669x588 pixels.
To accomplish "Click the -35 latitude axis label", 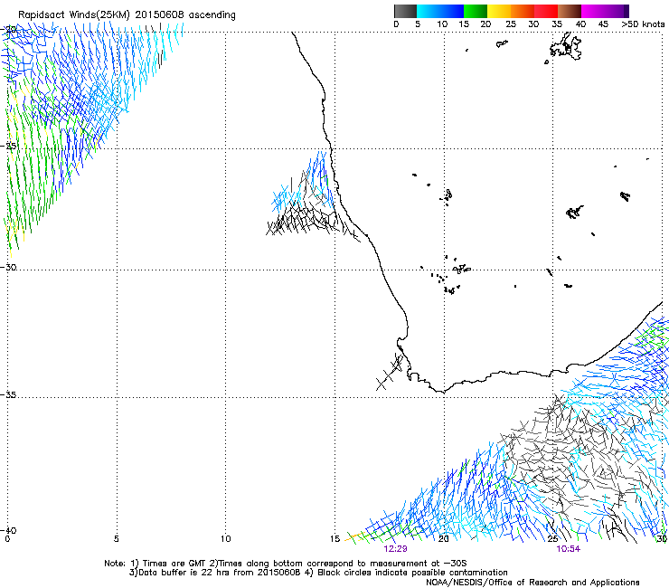I will click(x=8, y=395).
